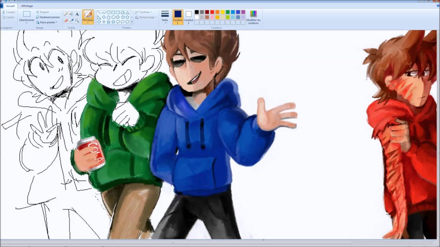Click the rectangular Sélectionner selection box
The width and height of the screenshot is (440, 247).
tap(26, 14)
